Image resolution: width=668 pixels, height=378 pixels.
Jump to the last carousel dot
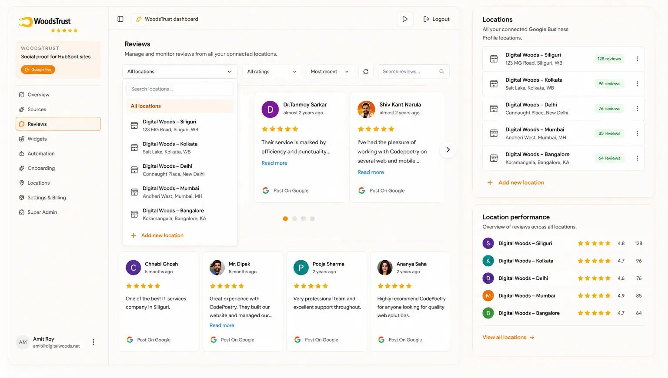312,219
